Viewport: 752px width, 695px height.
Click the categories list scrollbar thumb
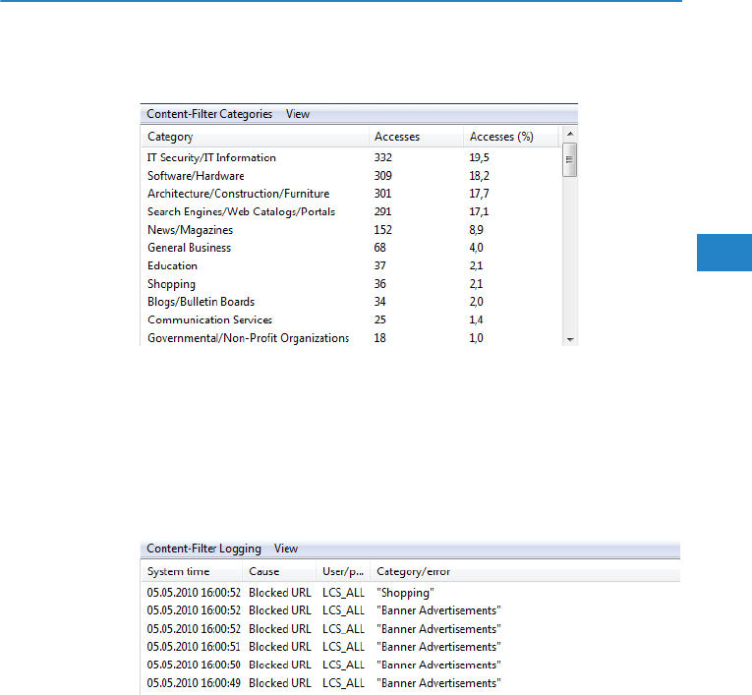569,160
